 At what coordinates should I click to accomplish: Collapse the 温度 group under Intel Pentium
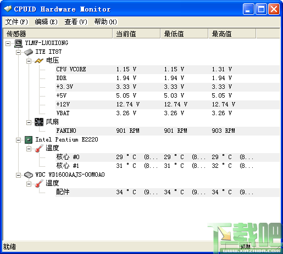pos(29,149)
